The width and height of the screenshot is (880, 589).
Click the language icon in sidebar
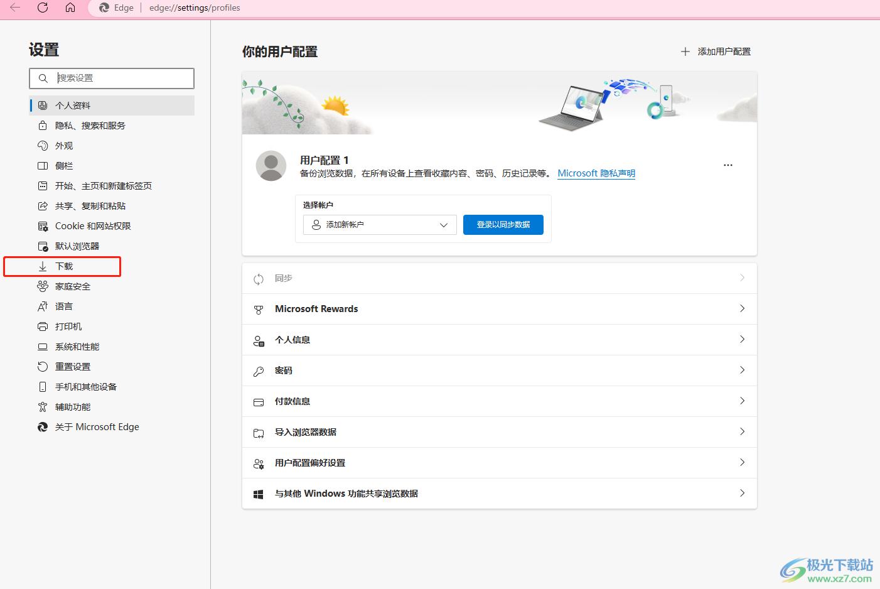43,306
